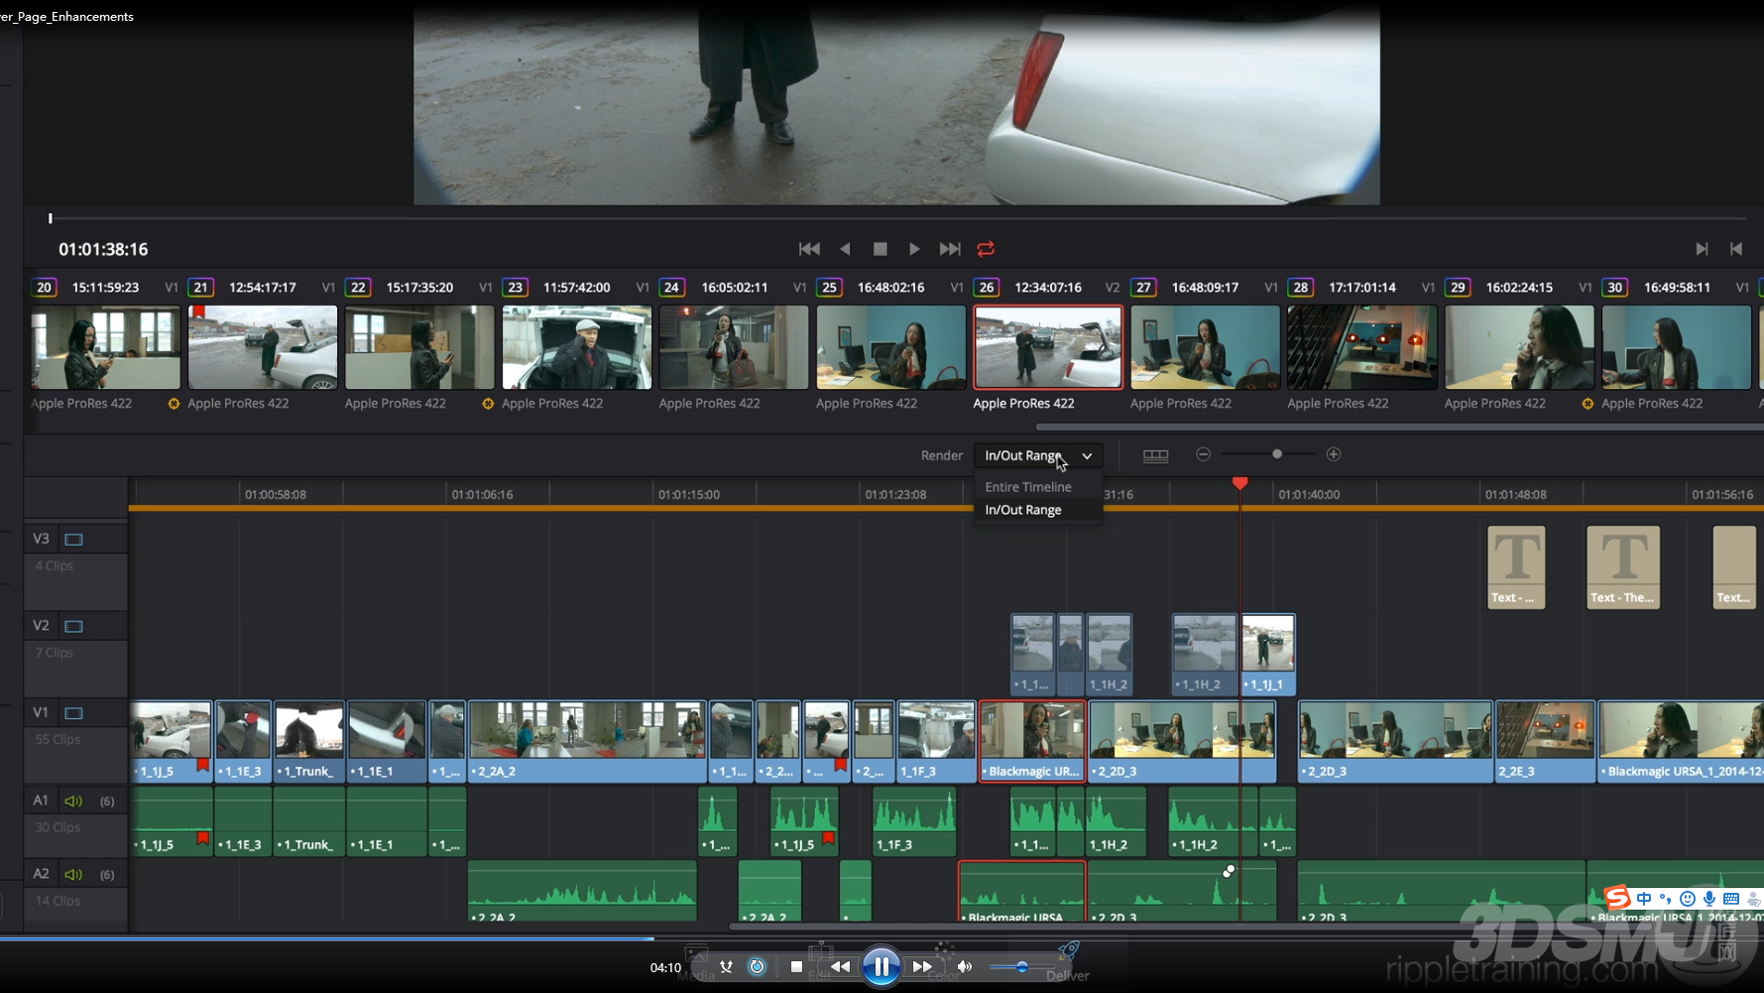Toggle shuffle in media player overlay
The width and height of the screenshot is (1764, 993).
click(x=726, y=966)
